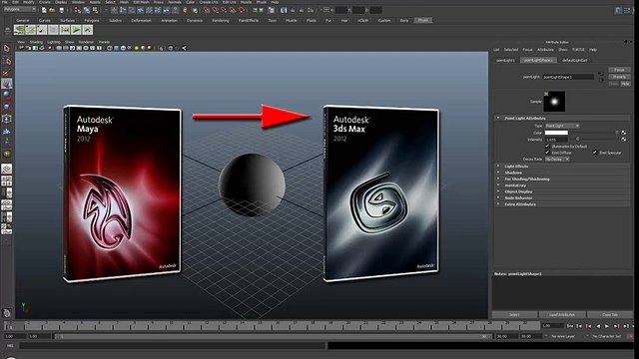Click the Presets button
Image resolution: width=639 pixels, height=359 pixels.
tap(619, 77)
